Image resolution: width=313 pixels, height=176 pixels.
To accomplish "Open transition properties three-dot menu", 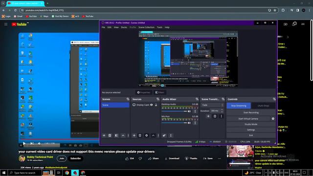I will click(221, 116).
